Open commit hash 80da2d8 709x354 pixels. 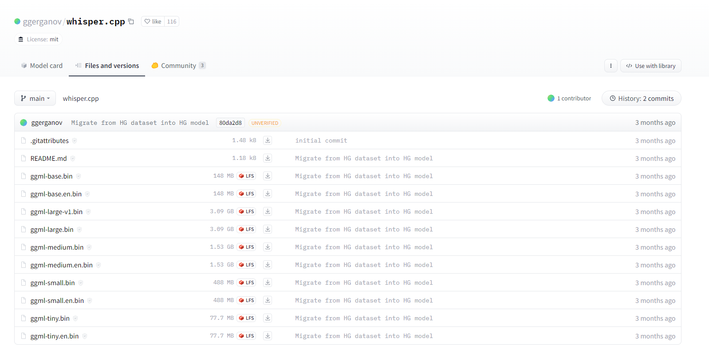pos(230,123)
